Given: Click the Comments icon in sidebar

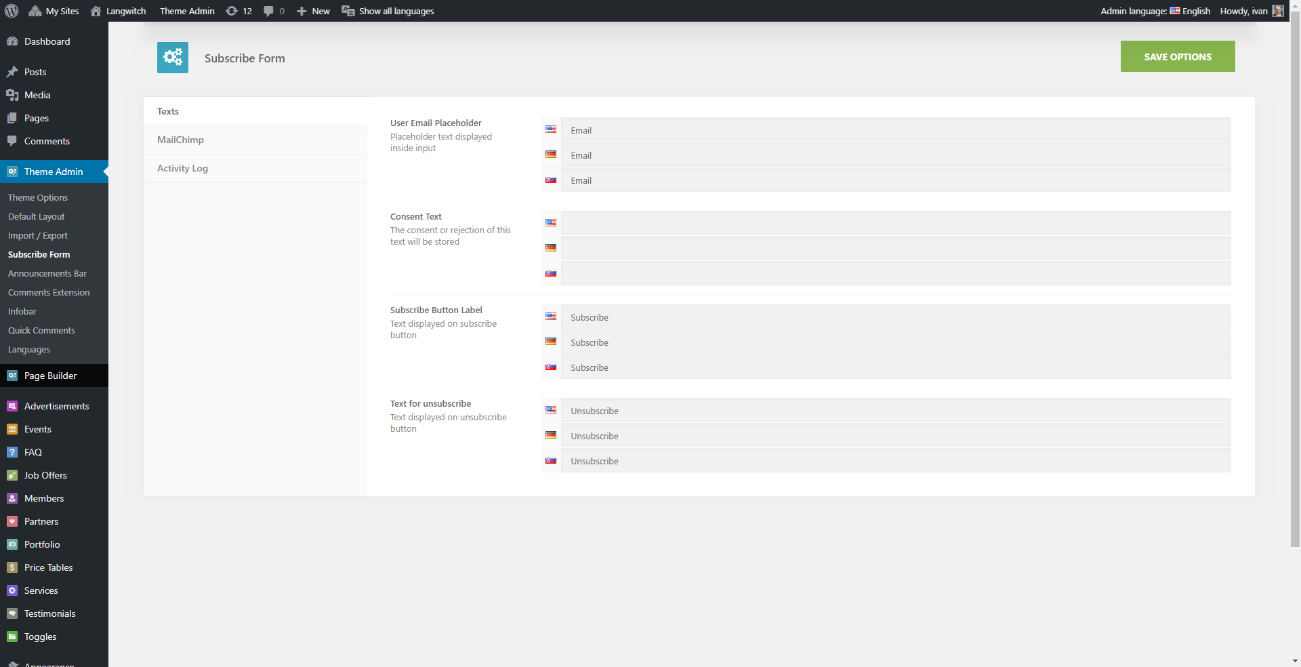Looking at the screenshot, I should pos(12,141).
